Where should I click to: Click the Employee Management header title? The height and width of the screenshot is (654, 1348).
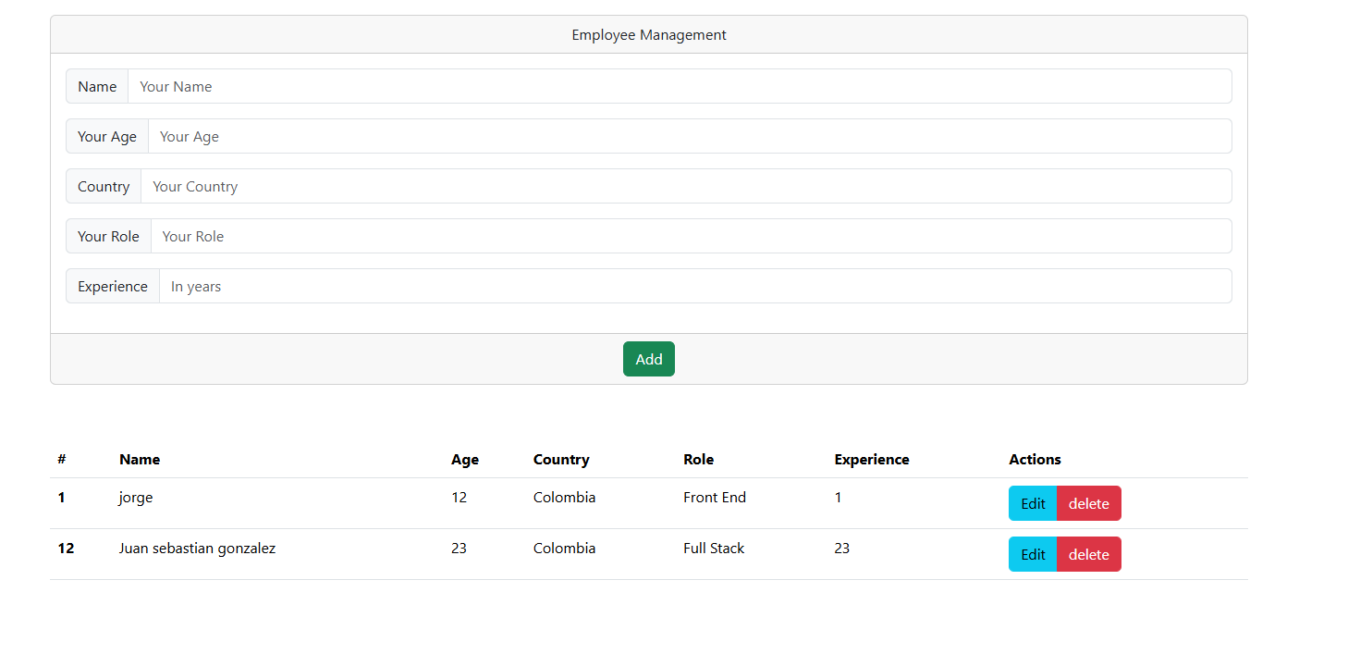[x=649, y=35]
